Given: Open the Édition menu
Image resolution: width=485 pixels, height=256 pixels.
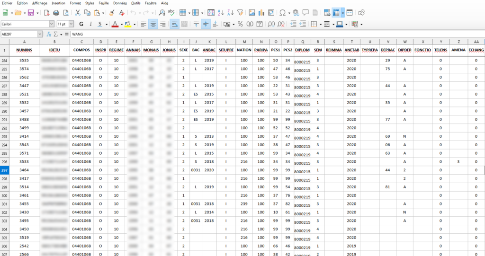Looking at the screenshot, I should pos(22,3).
